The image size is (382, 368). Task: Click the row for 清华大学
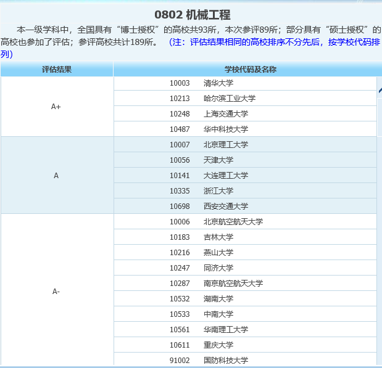[245, 83]
